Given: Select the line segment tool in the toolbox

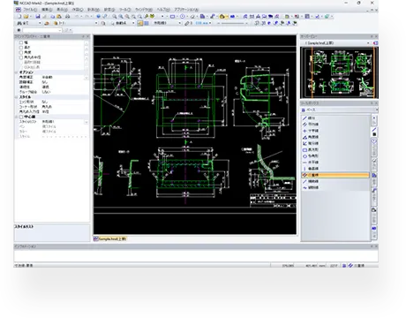Looking at the screenshot, I should click(335, 117).
